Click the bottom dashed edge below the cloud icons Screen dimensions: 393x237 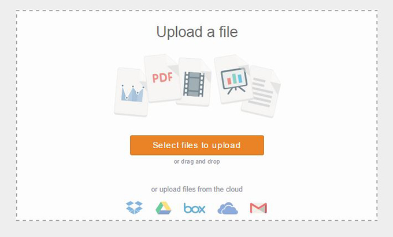[x=196, y=220]
